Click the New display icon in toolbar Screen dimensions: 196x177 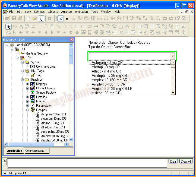(28, 18)
